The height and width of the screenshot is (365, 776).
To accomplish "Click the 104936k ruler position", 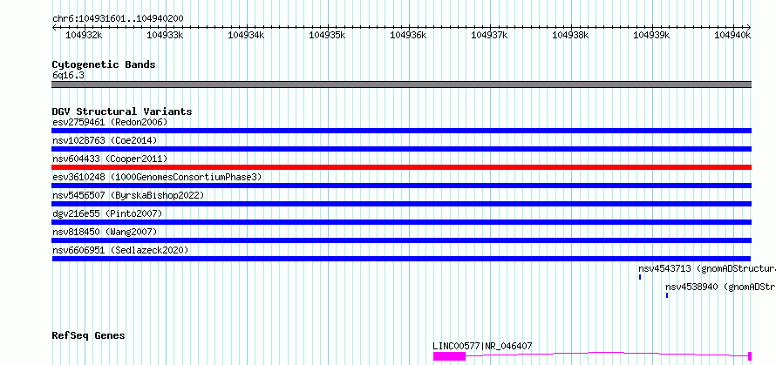I will (408, 35).
